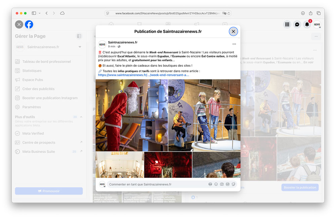Open the notifications bell
Image resolution: width=336 pixels, height=218 pixels.
[x=307, y=24]
